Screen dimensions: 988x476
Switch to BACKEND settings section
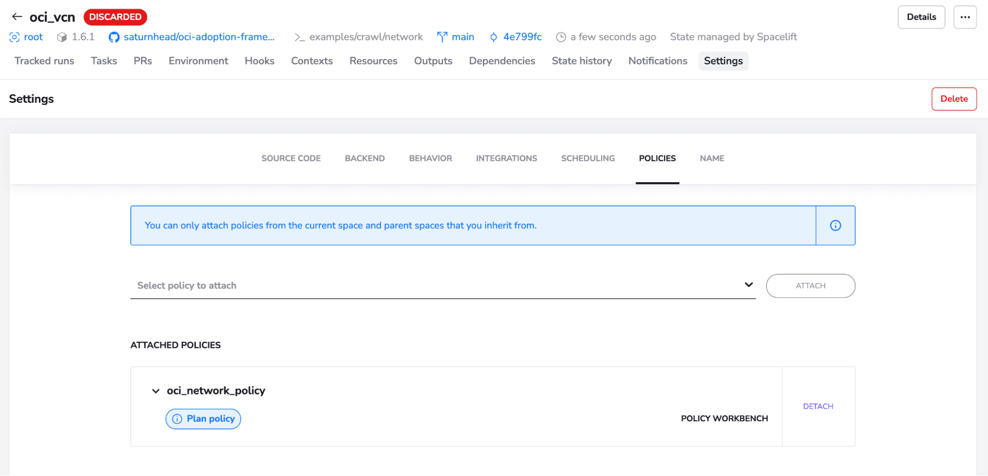click(x=365, y=159)
